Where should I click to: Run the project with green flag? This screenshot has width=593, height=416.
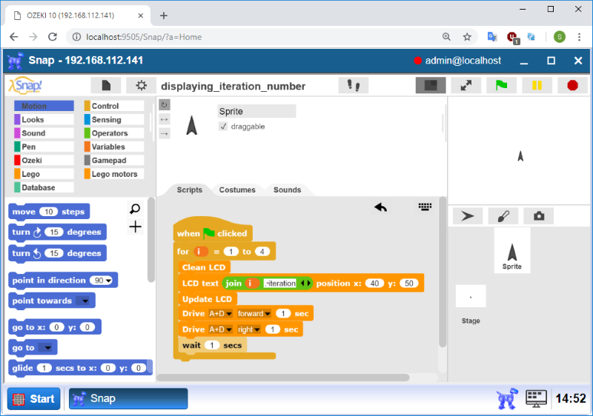[502, 85]
